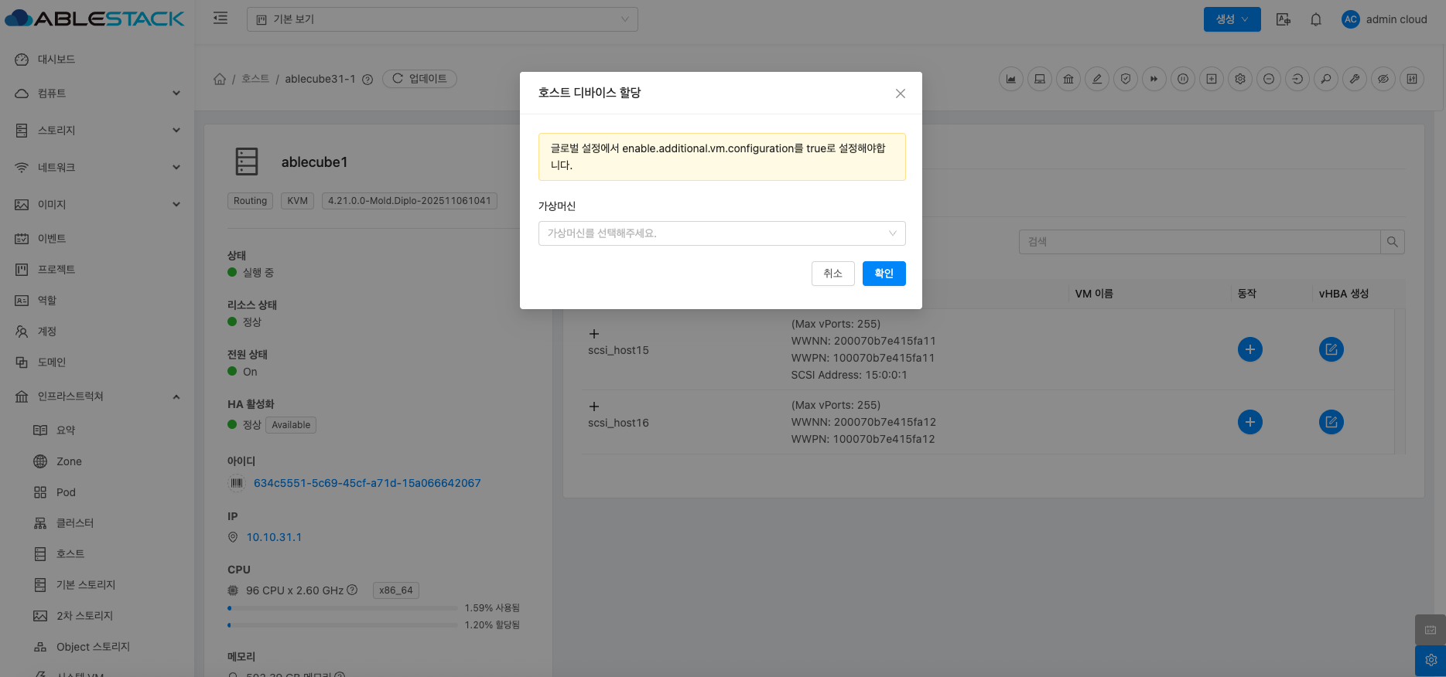
Task: Open the 가상머신 selection dropdown
Action: click(721, 233)
